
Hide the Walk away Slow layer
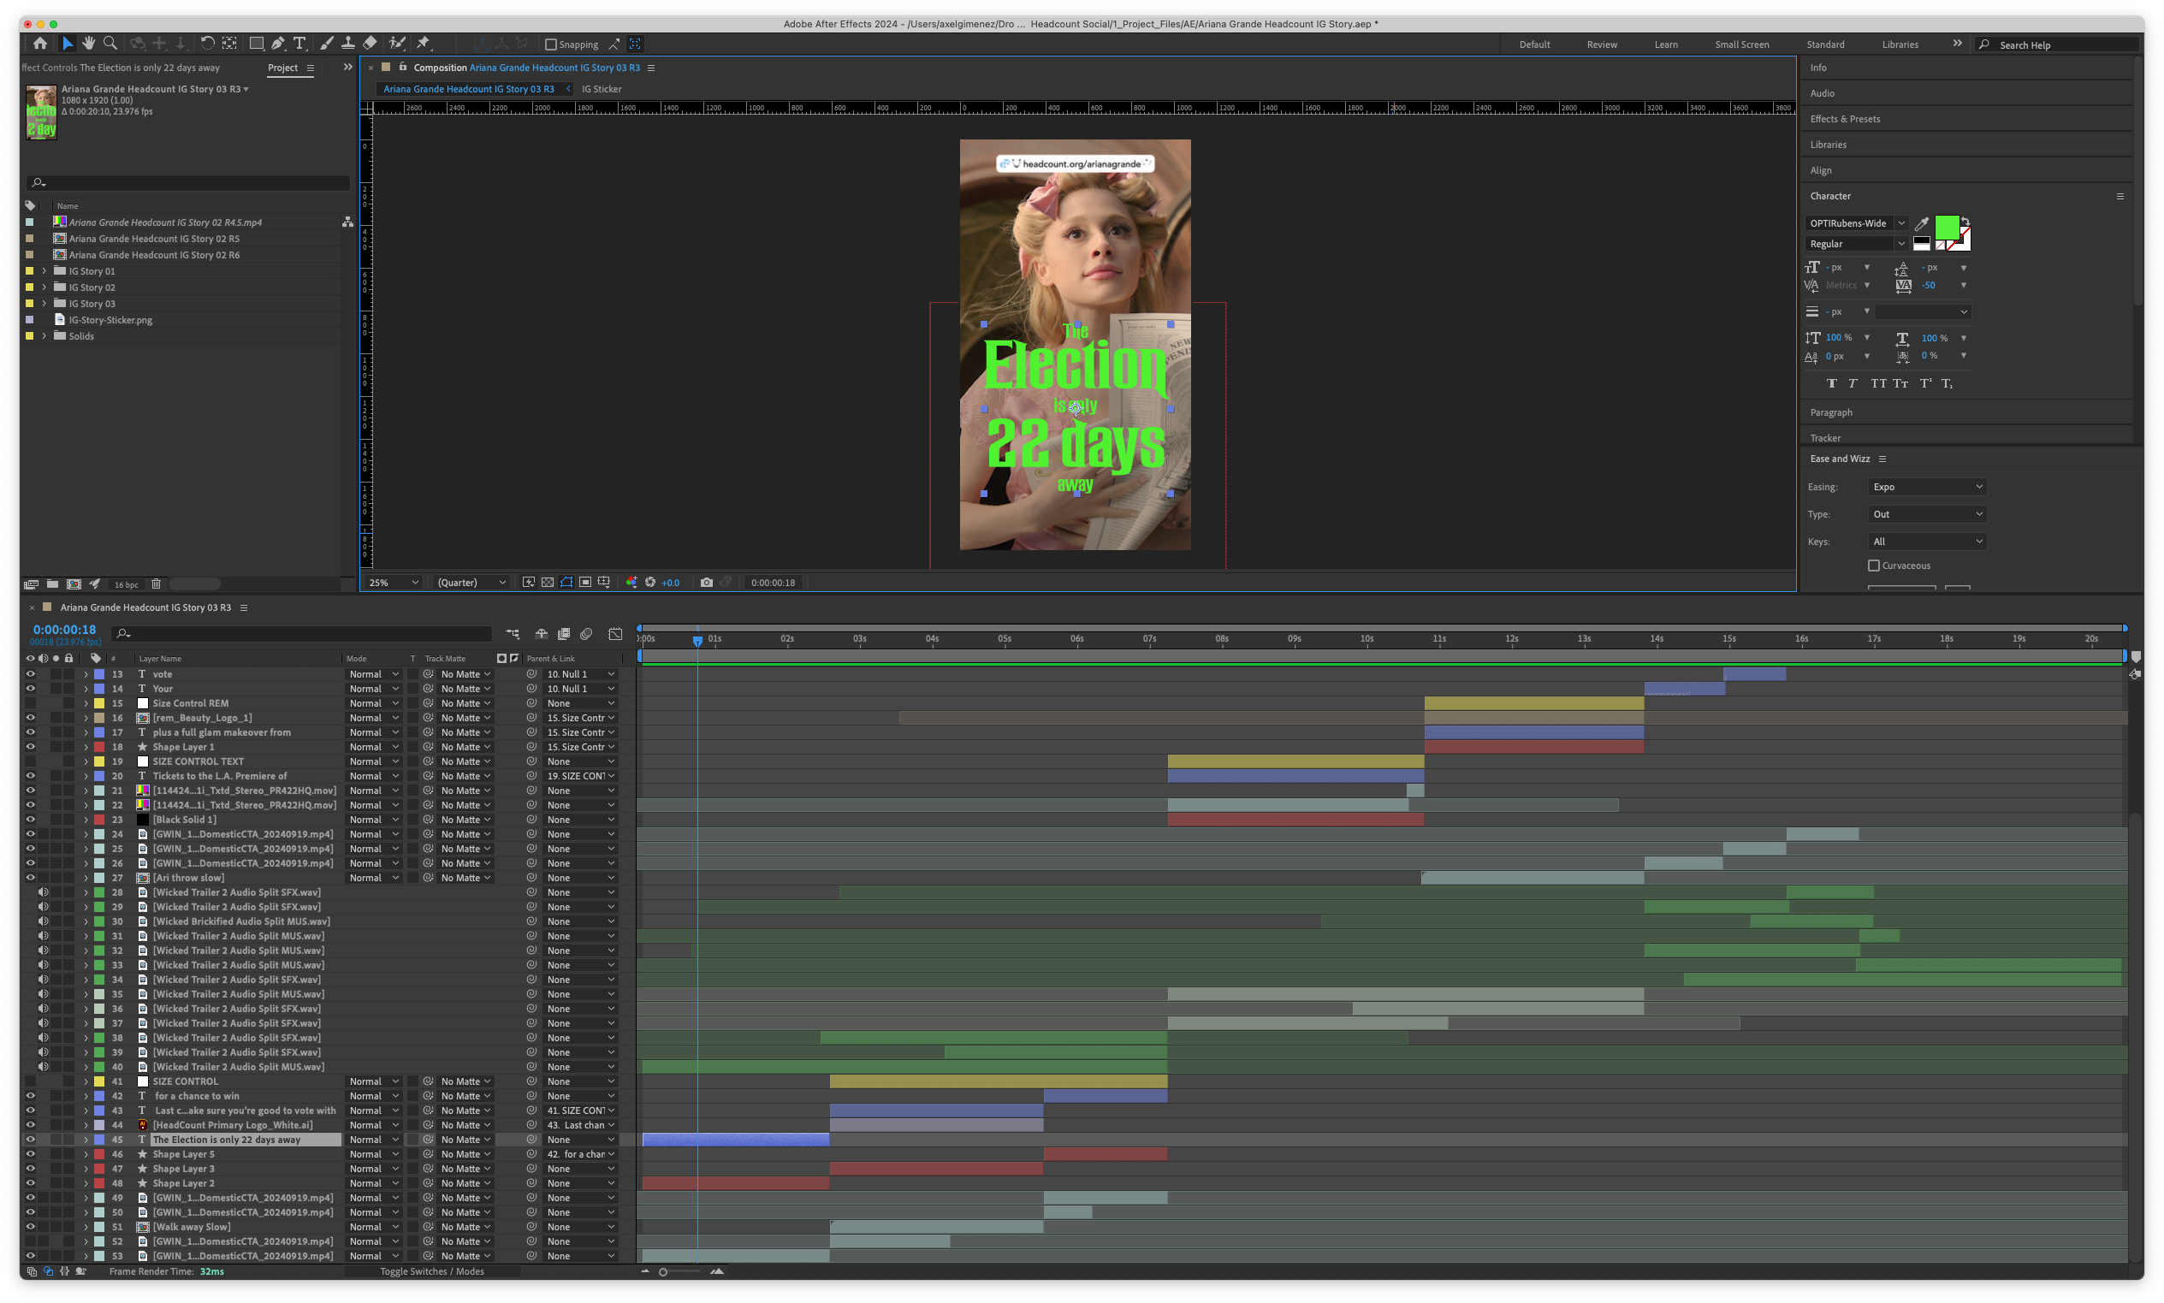[31, 1227]
